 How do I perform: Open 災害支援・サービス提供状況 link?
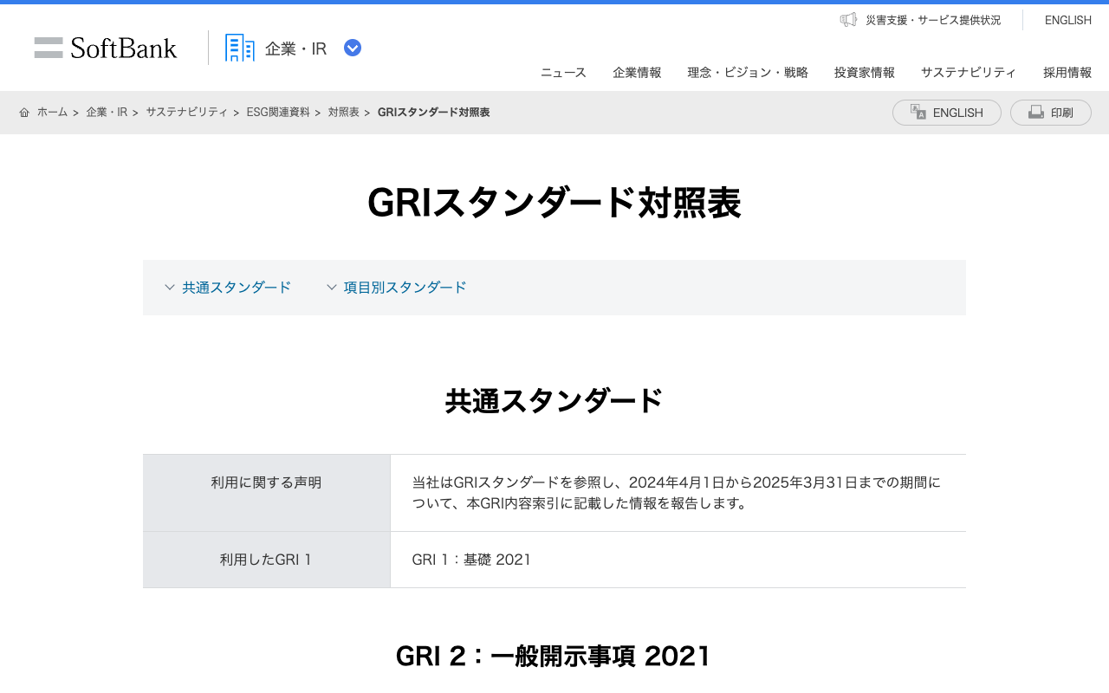pyautogui.click(x=933, y=20)
